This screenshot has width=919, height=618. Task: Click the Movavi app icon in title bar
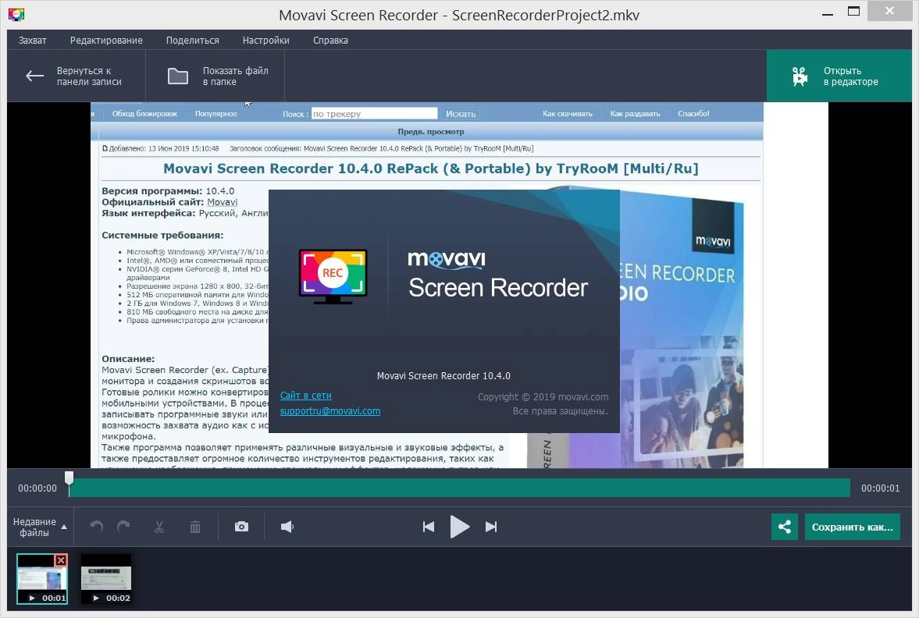[16, 14]
